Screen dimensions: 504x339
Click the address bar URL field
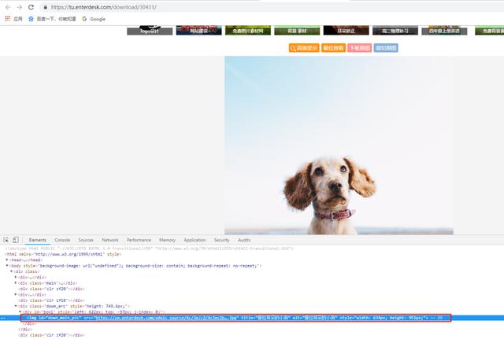(270, 7)
